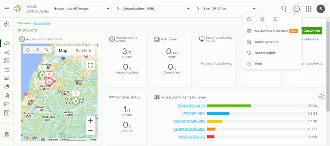Image resolution: width=330 pixels, height=146 pixels.
Task: Open the hamburger navigation menu
Action: point(7,9)
